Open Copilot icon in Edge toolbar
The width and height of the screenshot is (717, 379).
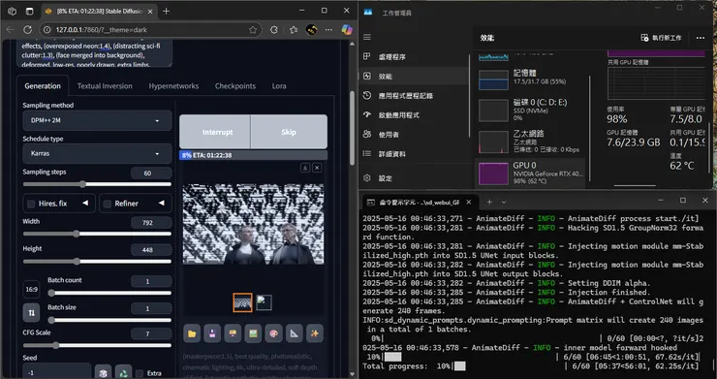point(347,30)
